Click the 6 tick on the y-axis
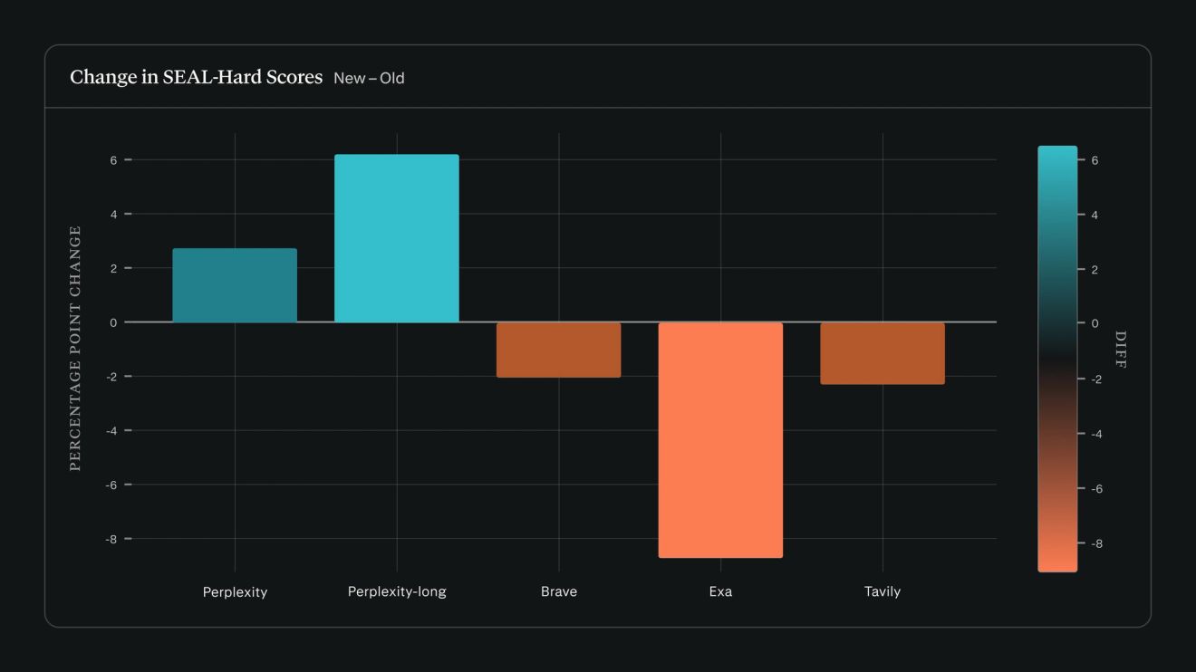Image resolution: width=1196 pixels, height=672 pixels. click(114, 160)
